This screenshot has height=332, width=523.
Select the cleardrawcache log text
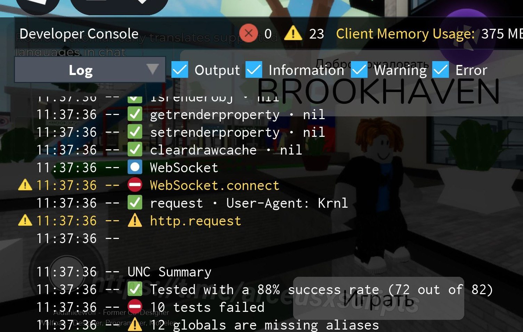[226, 150]
